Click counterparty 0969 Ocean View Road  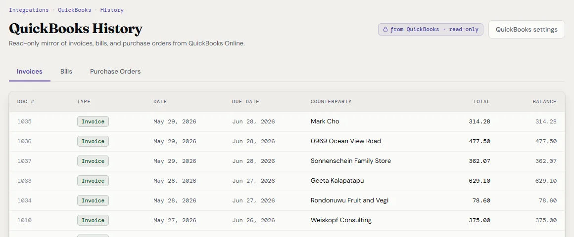[345, 141]
